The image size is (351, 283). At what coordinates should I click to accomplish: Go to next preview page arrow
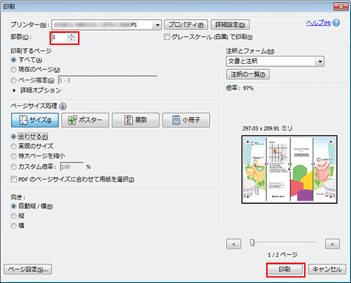[x=333, y=244]
